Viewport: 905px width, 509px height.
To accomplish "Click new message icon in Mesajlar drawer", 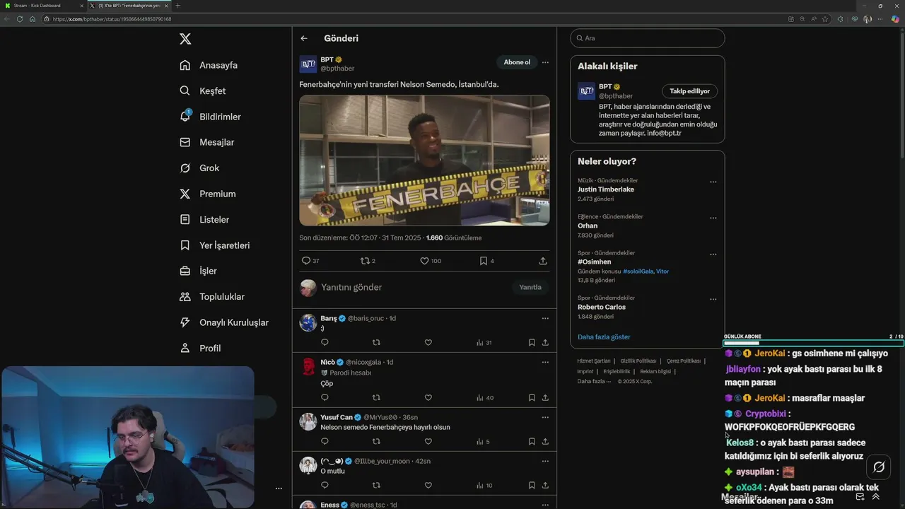I will [x=860, y=497].
